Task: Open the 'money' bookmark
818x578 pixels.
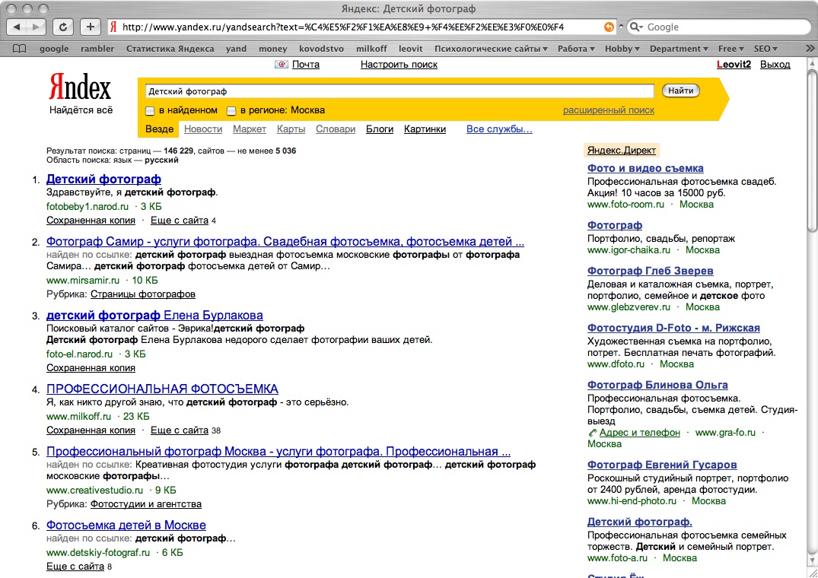Action: pyautogui.click(x=273, y=49)
